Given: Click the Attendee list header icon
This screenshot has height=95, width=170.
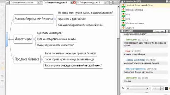Looking at the screenshot, I should pyautogui.click(x=122, y=2).
